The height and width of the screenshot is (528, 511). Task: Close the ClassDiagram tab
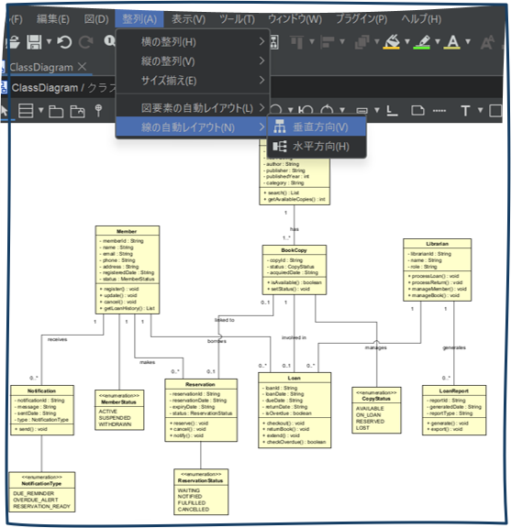(82, 66)
